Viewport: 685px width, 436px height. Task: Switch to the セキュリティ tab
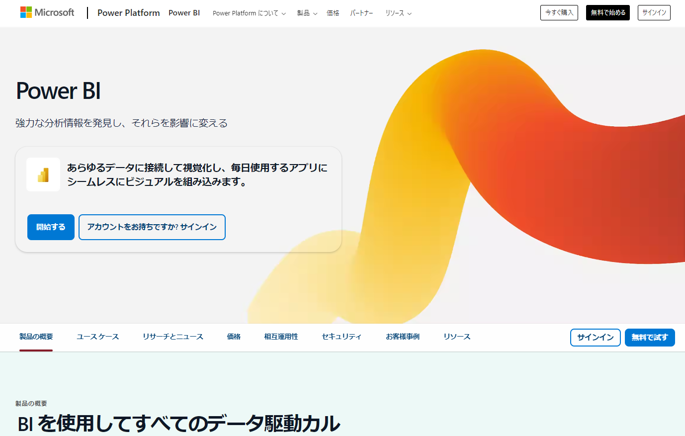[342, 337]
